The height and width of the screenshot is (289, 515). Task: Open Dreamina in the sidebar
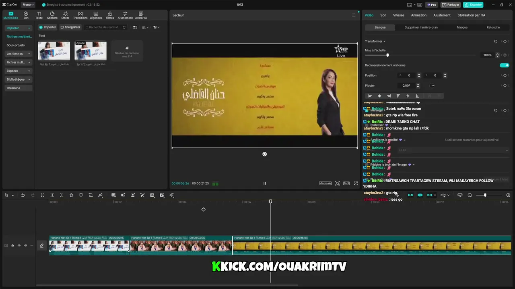(x=19, y=88)
